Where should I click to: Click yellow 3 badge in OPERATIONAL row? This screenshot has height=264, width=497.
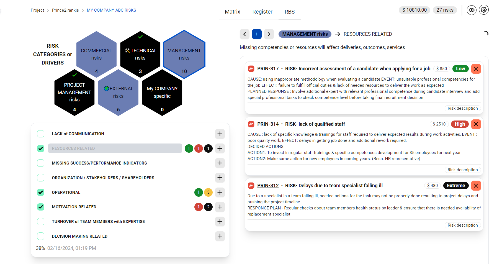[208, 192]
